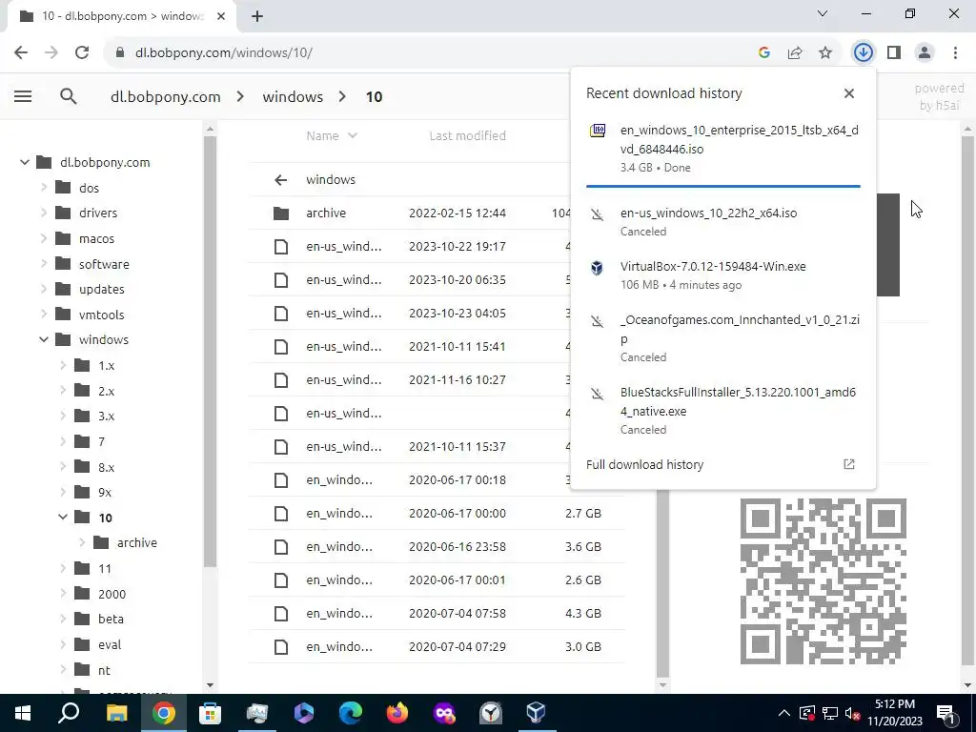Screen dimensions: 976x732
Task: Open file modified 2023-10-22 19:17
Action: 437,247
